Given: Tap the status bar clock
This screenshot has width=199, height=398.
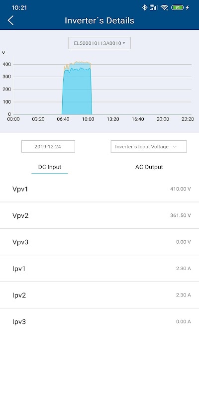Looking at the screenshot, I should 19,7.
